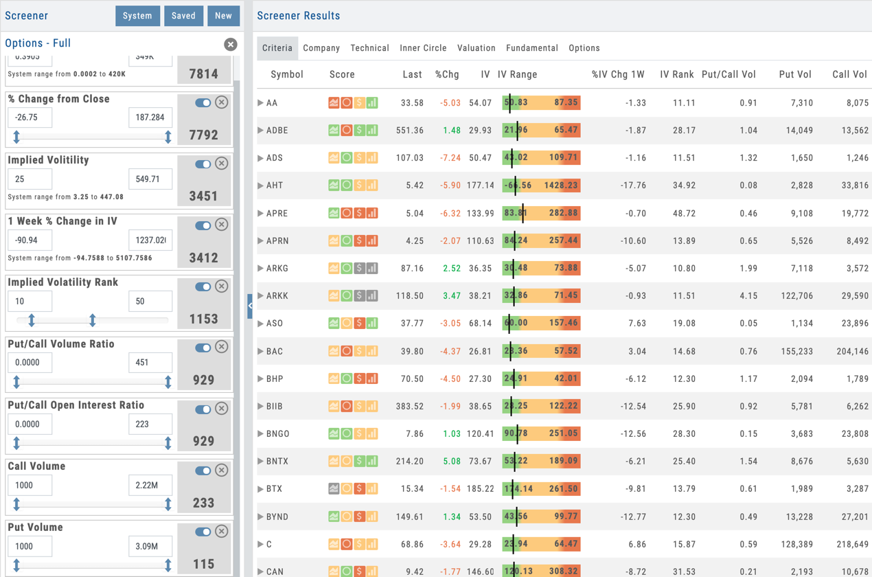Click the upper slider handle of Implied Volatility Rank
The image size is (872, 577).
(x=93, y=320)
